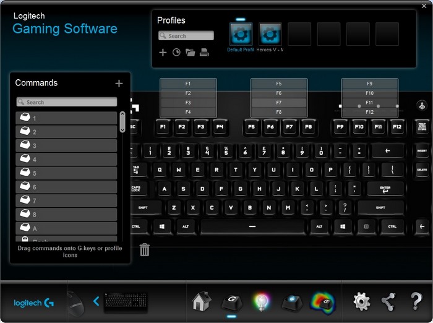Open the game mode key settings icon

[292, 301]
